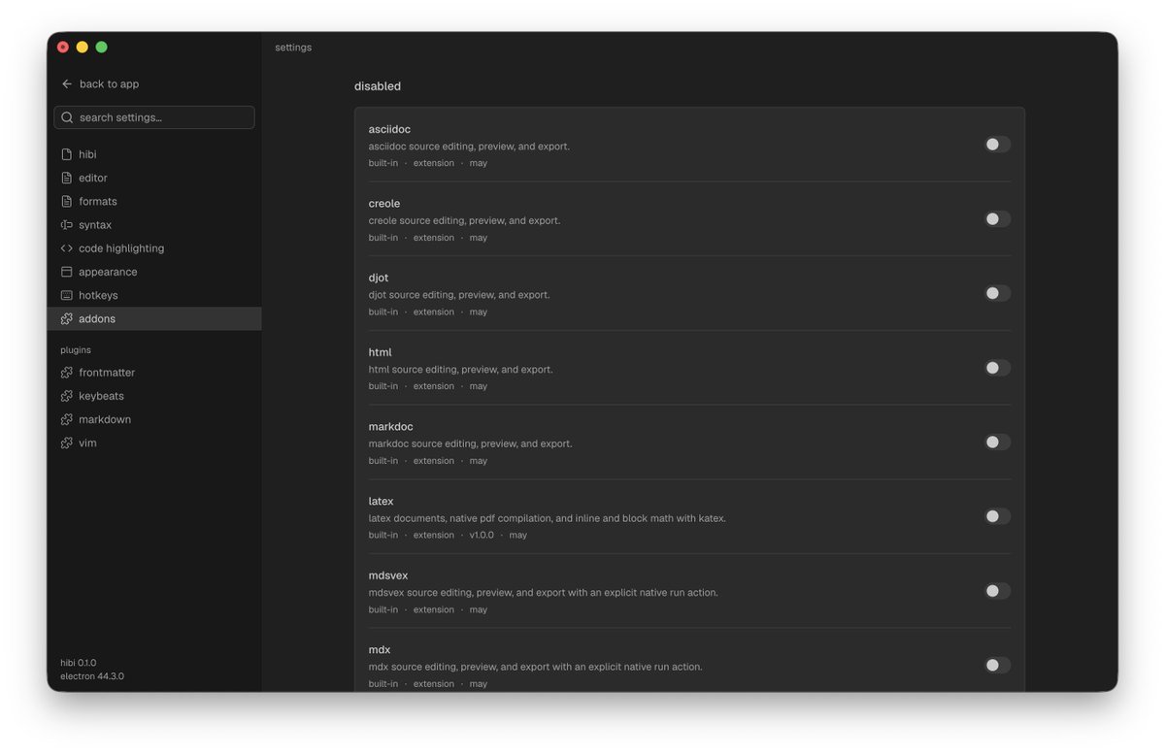Enable the creole extension toggle
The height and width of the screenshot is (754, 1165).
(x=997, y=219)
